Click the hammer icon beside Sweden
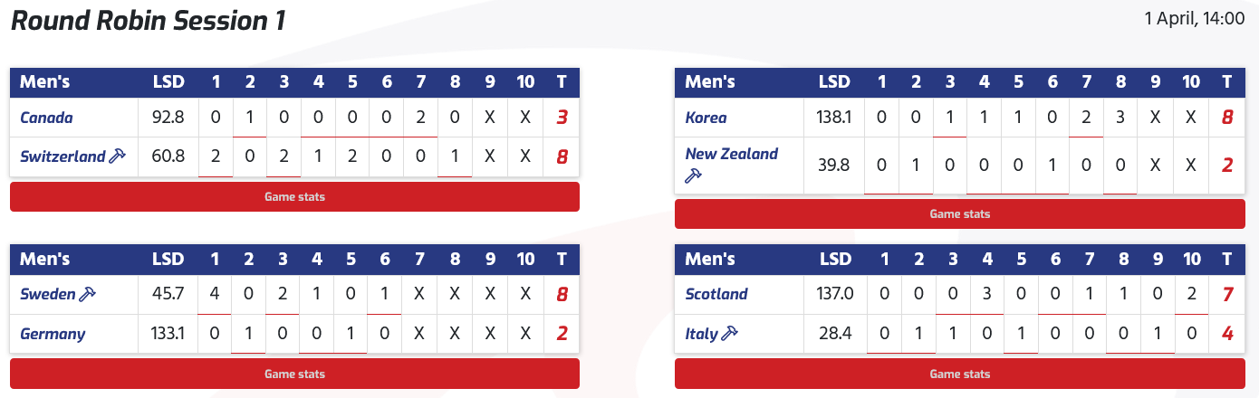The height and width of the screenshot is (398, 1259). coord(88,294)
